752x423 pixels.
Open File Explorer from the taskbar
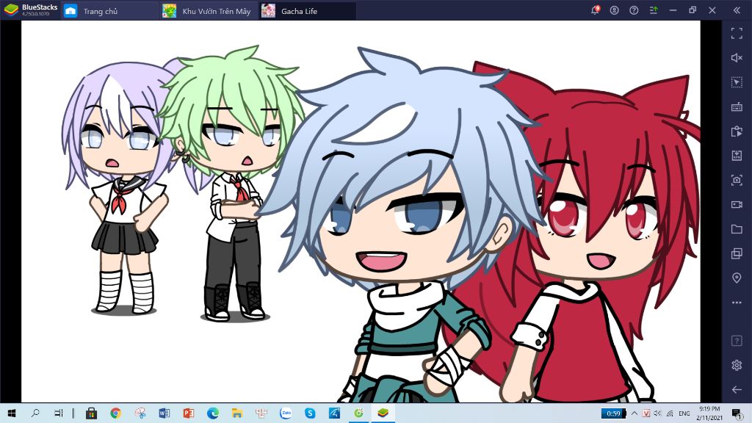point(237,413)
